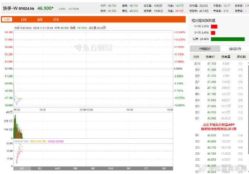Viewport: 249px width, 174px height.
Task: Select the KDJ indicator tab
Action: [40, 168]
